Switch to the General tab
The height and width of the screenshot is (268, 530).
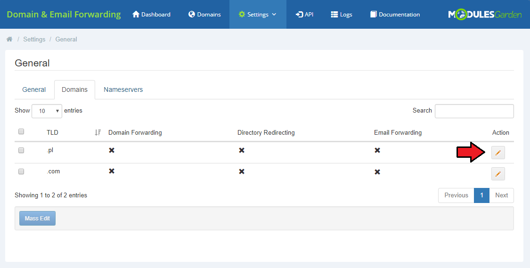tap(34, 89)
